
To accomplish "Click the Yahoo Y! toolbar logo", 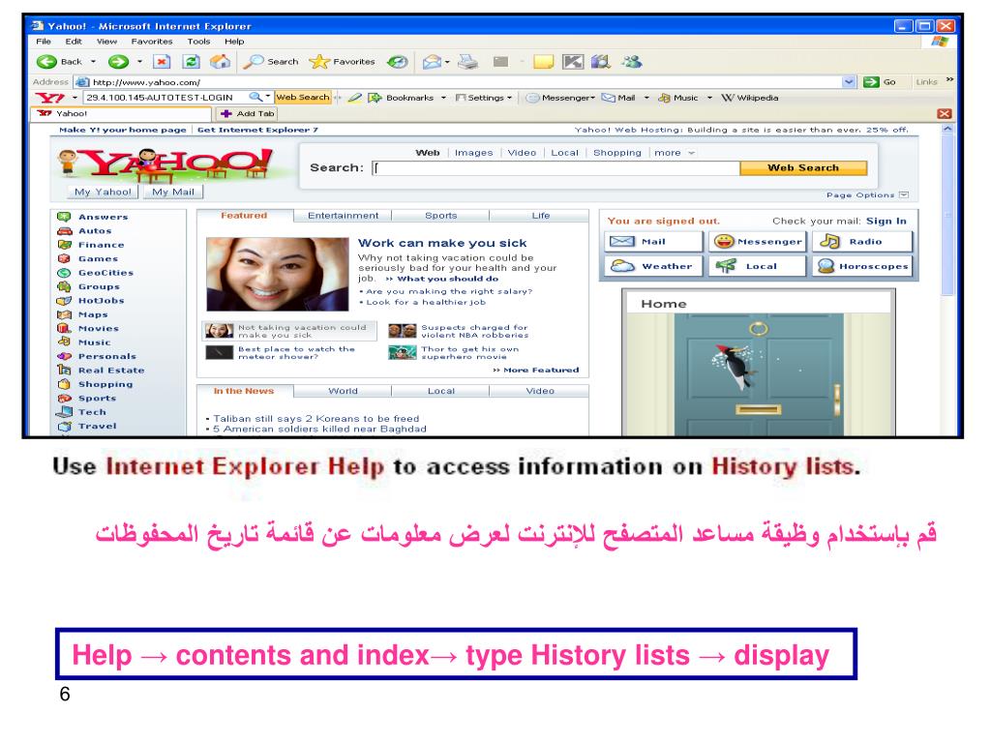I will 50,98.
